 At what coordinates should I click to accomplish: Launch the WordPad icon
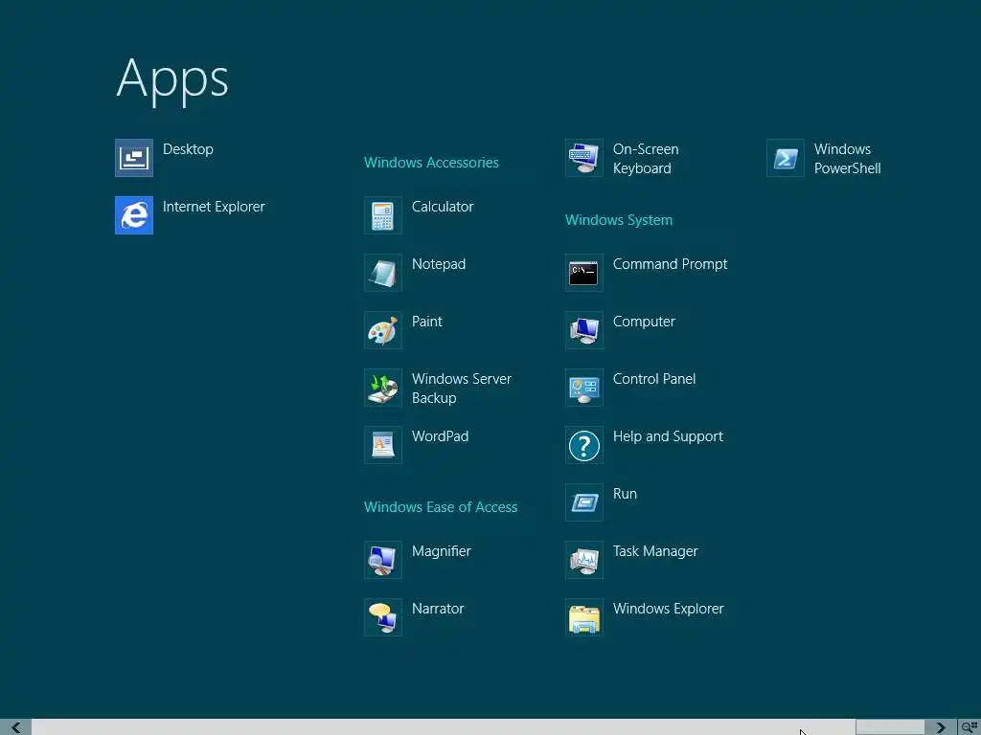(383, 445)
